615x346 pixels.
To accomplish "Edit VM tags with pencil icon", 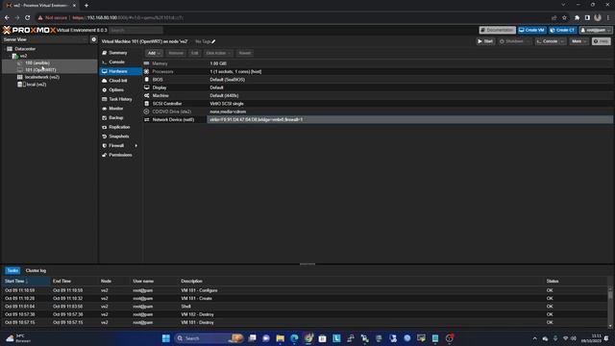I will pos(213,41).
